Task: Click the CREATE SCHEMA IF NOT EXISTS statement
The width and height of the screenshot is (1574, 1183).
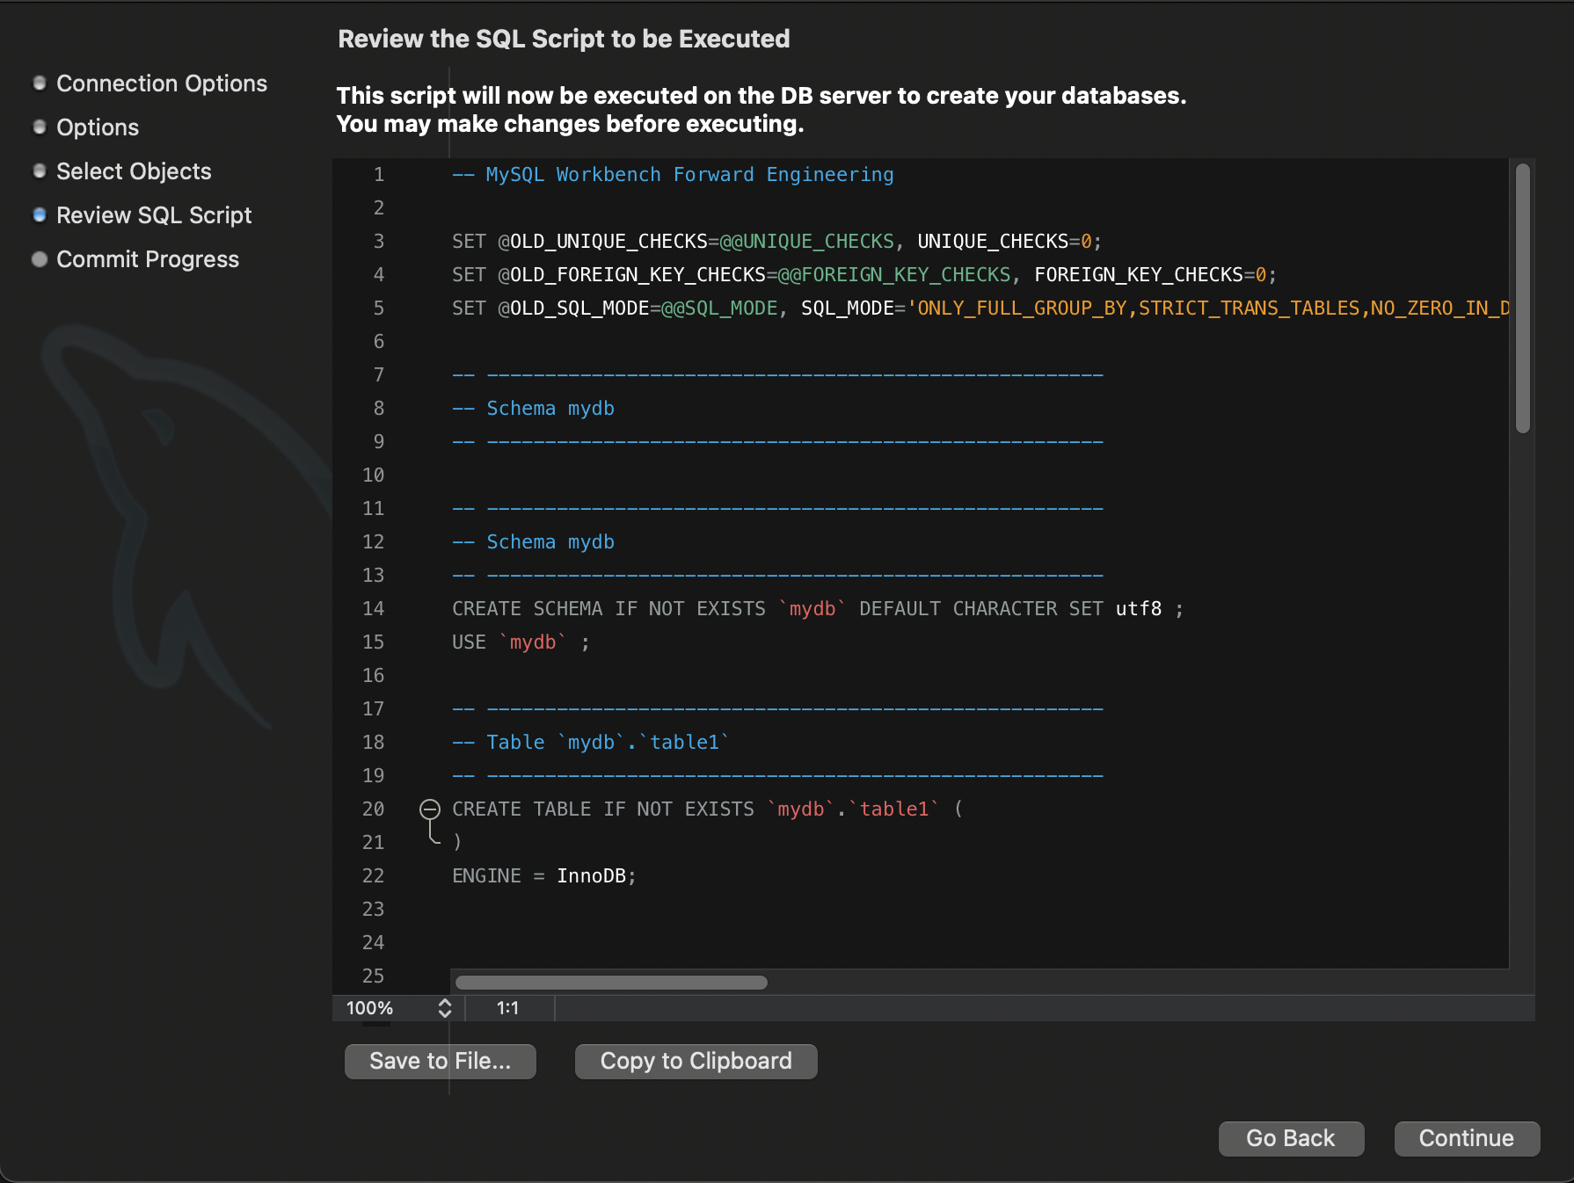Action: tap(818, 609)
